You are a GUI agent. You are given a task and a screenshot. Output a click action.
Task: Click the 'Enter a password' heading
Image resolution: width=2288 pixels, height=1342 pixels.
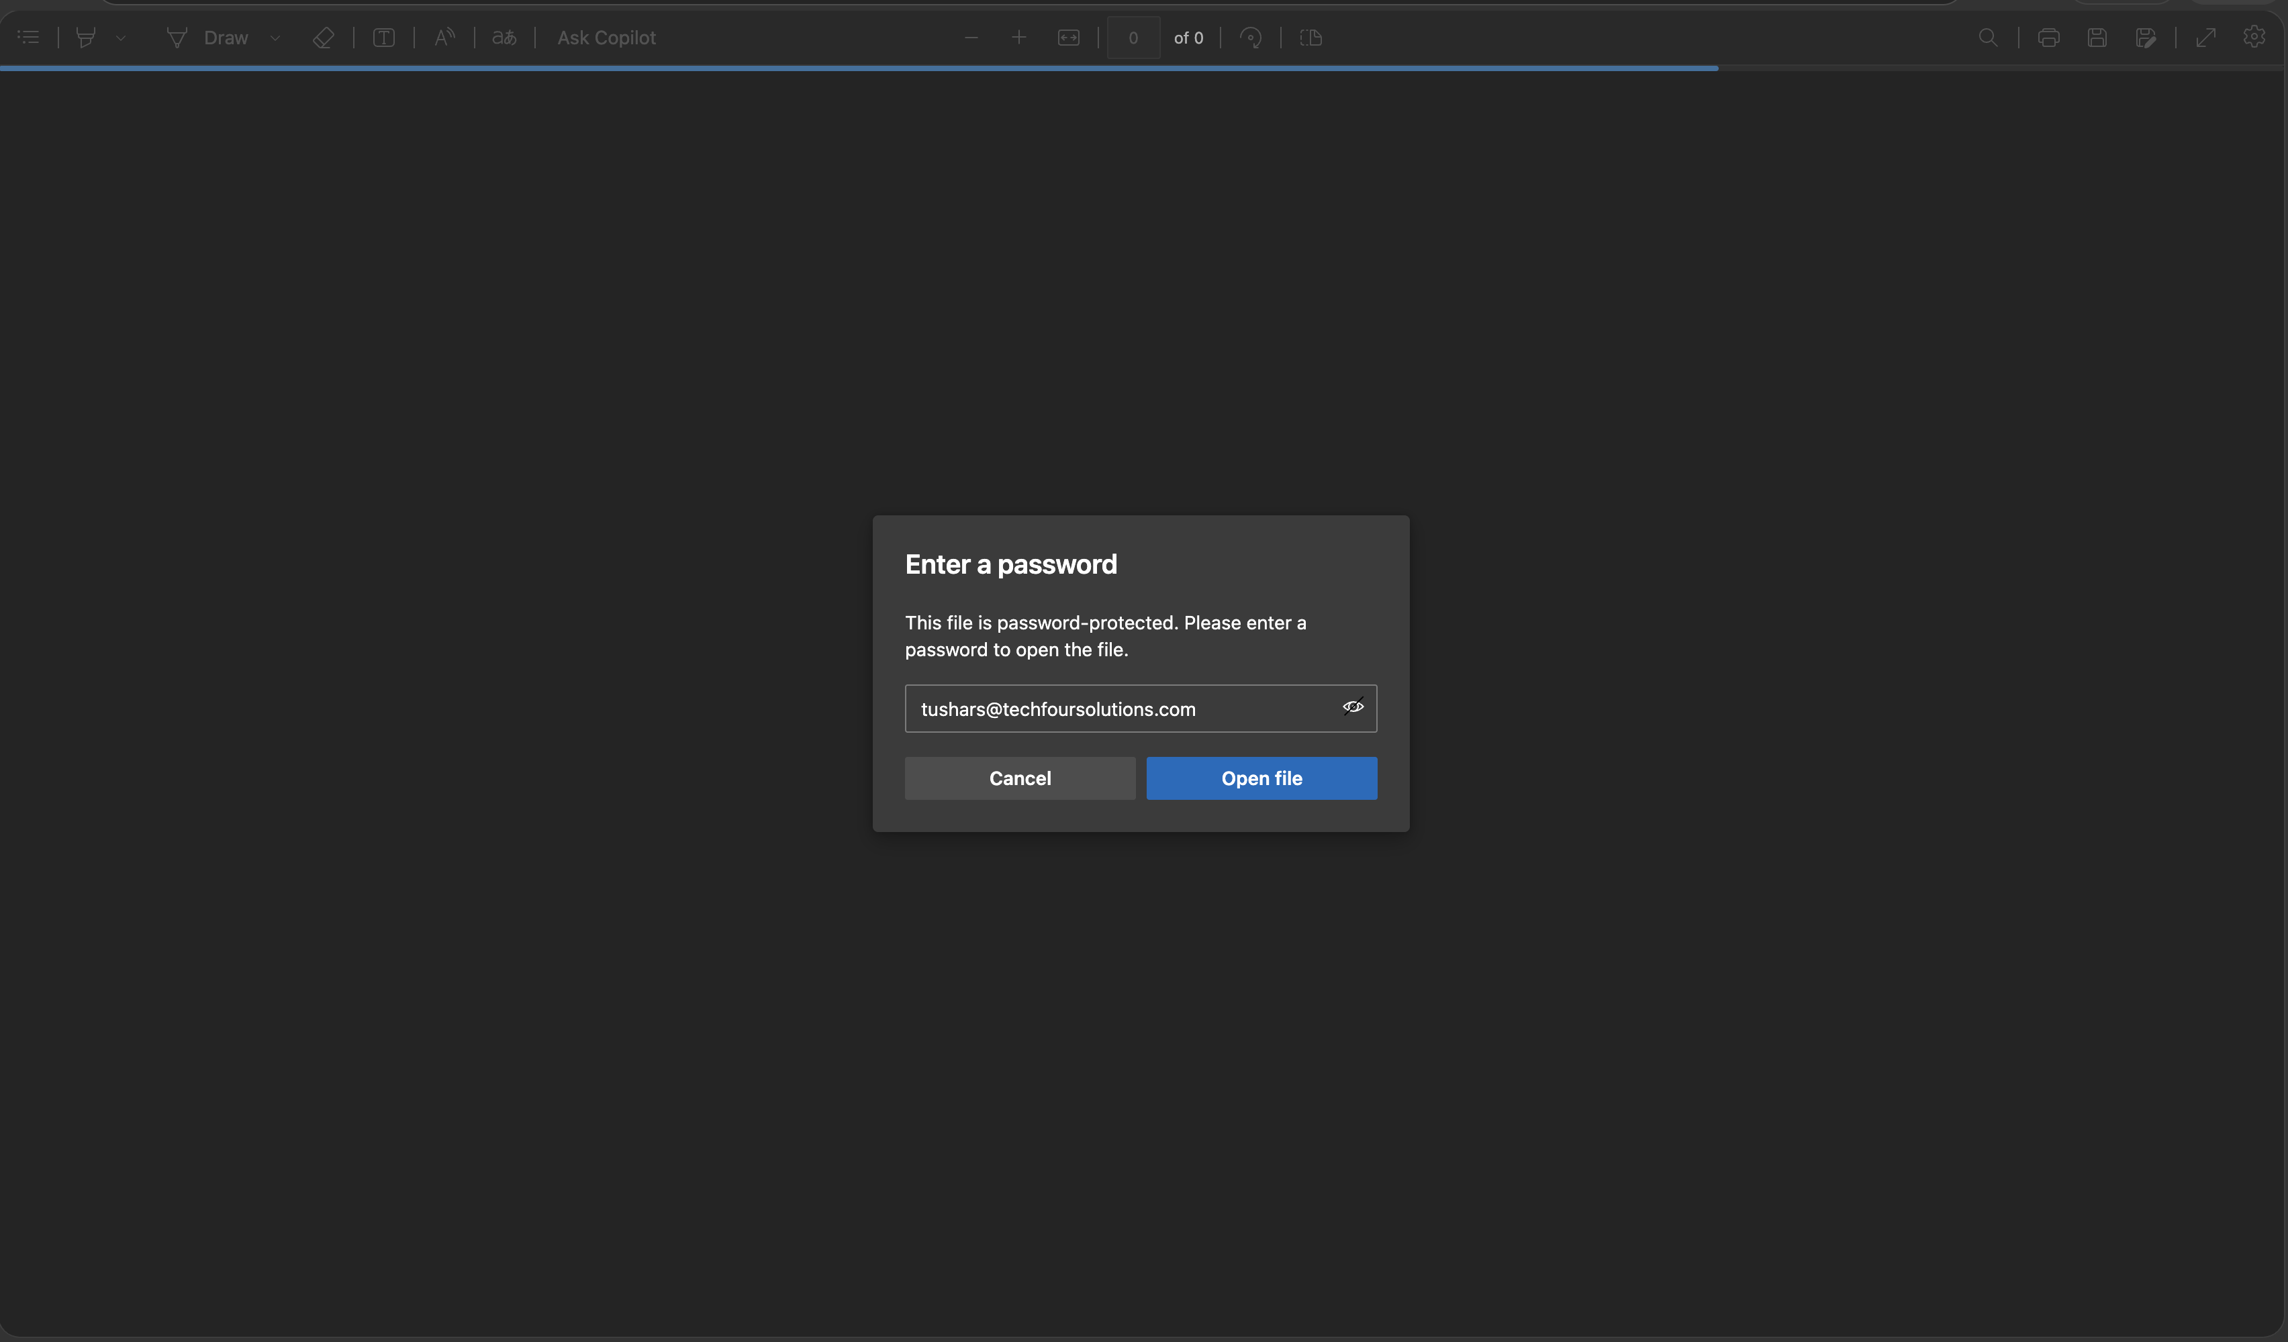click(x=1010, y=564)
